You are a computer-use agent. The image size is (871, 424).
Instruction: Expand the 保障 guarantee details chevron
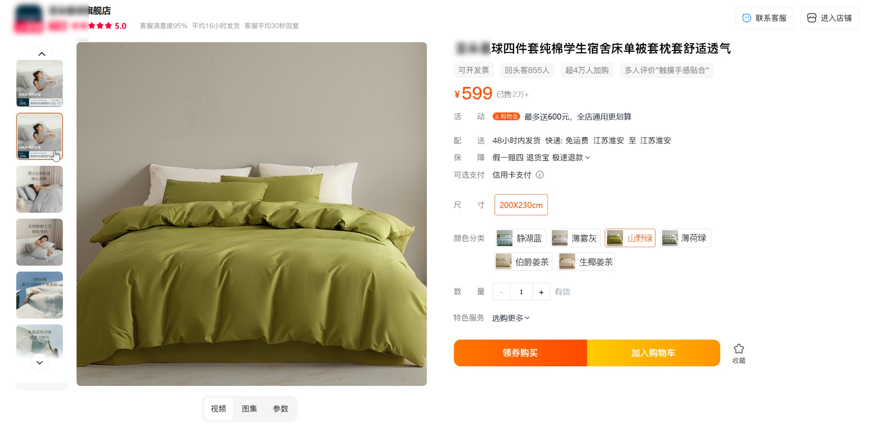(x=588, y=158)
